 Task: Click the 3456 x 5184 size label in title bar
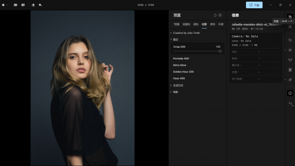pyautogui.click(x=146, y=5)
